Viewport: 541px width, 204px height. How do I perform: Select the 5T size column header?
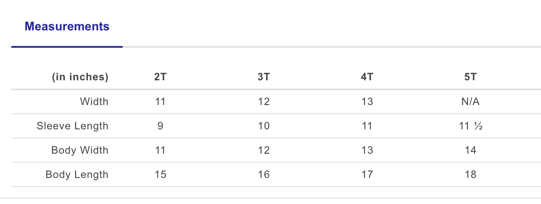tap(470, 77)
